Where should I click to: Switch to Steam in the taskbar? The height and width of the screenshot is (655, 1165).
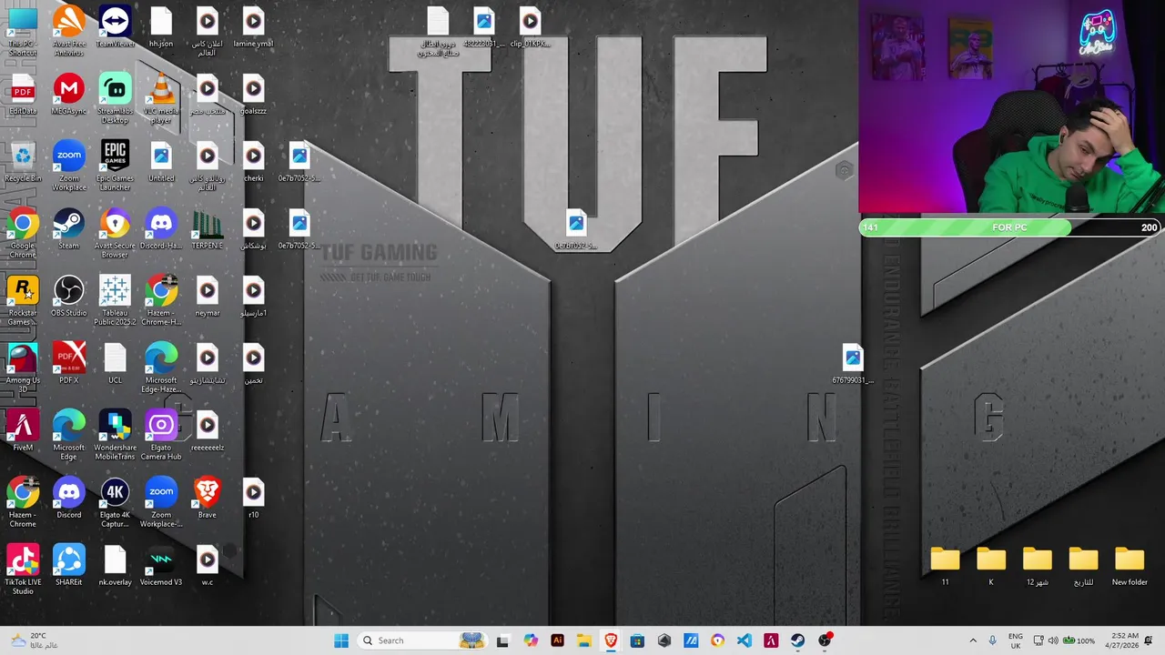point(798,640)
